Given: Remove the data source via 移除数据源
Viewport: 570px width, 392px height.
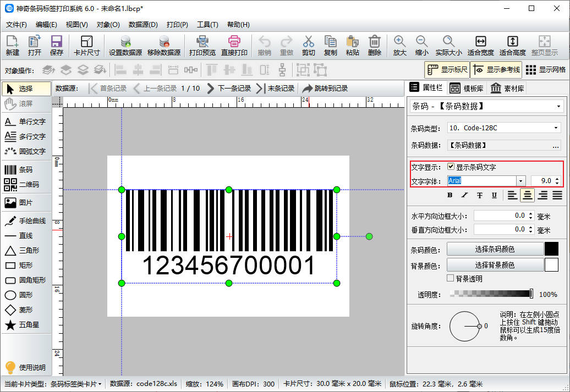Looking at the screenshot, I should (164, 46).
